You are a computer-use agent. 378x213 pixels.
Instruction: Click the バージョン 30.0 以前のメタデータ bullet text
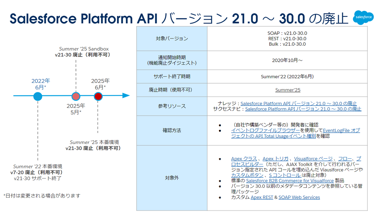point(297,189)
